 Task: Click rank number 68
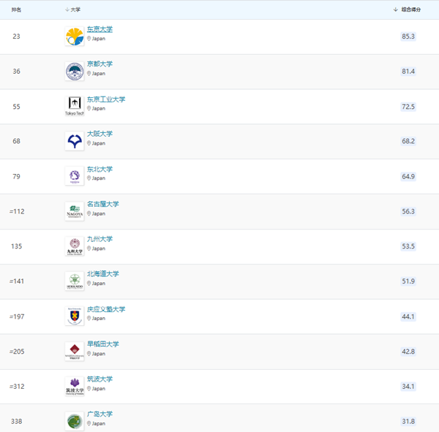(17, 141)
